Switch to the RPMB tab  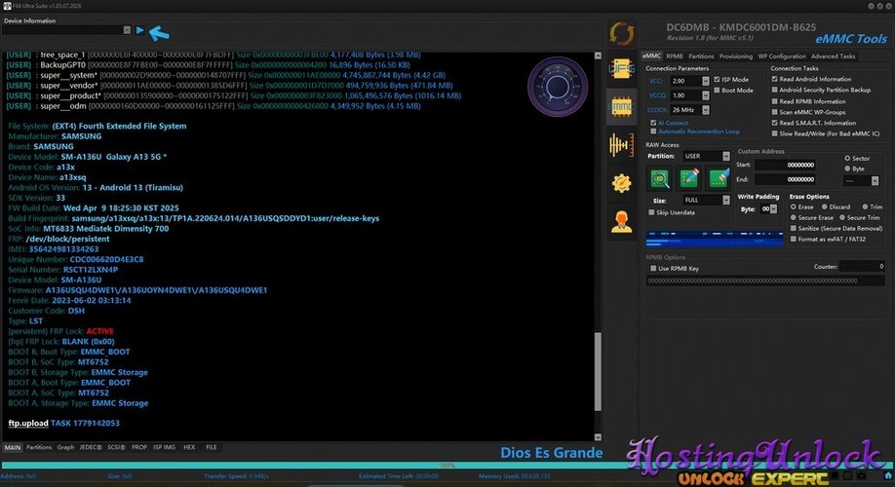pos(674,56)
